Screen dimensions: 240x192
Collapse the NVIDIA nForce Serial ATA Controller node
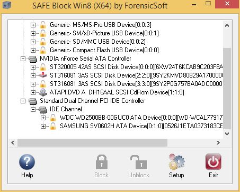23,59
